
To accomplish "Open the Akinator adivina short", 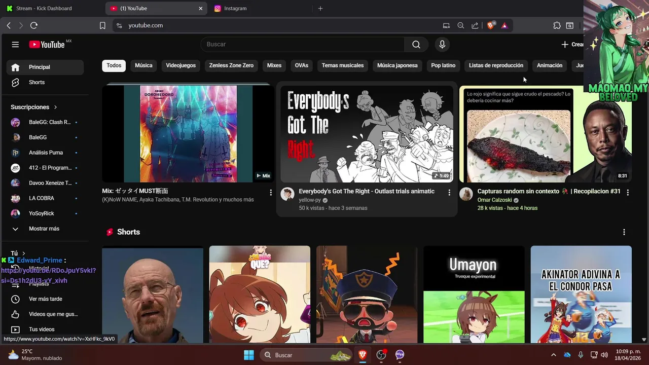I will (581, 295).
